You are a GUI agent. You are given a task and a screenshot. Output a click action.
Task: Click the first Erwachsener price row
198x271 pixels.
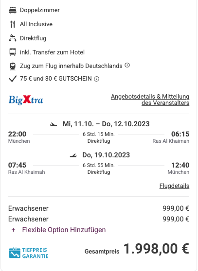(99, 208)
